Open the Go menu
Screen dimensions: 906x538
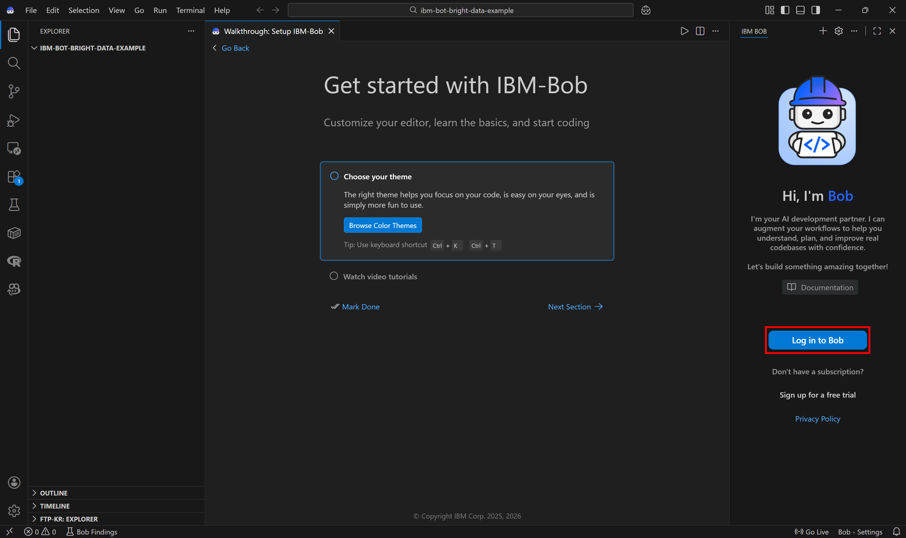pos(139,10)
